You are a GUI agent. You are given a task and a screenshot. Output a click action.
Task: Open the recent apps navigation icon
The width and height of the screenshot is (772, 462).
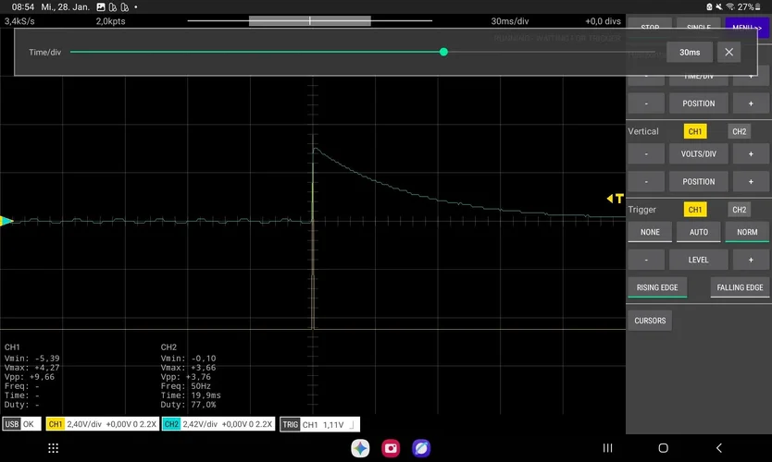[607, 448]
